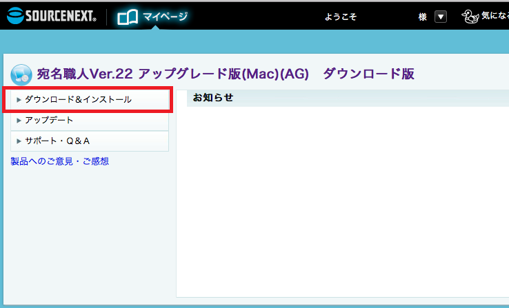Image resolution: width=509 pixels, height=308 pixels.
Task: Click the 宛名職人 product disc icon
Action: coord(21,74)
